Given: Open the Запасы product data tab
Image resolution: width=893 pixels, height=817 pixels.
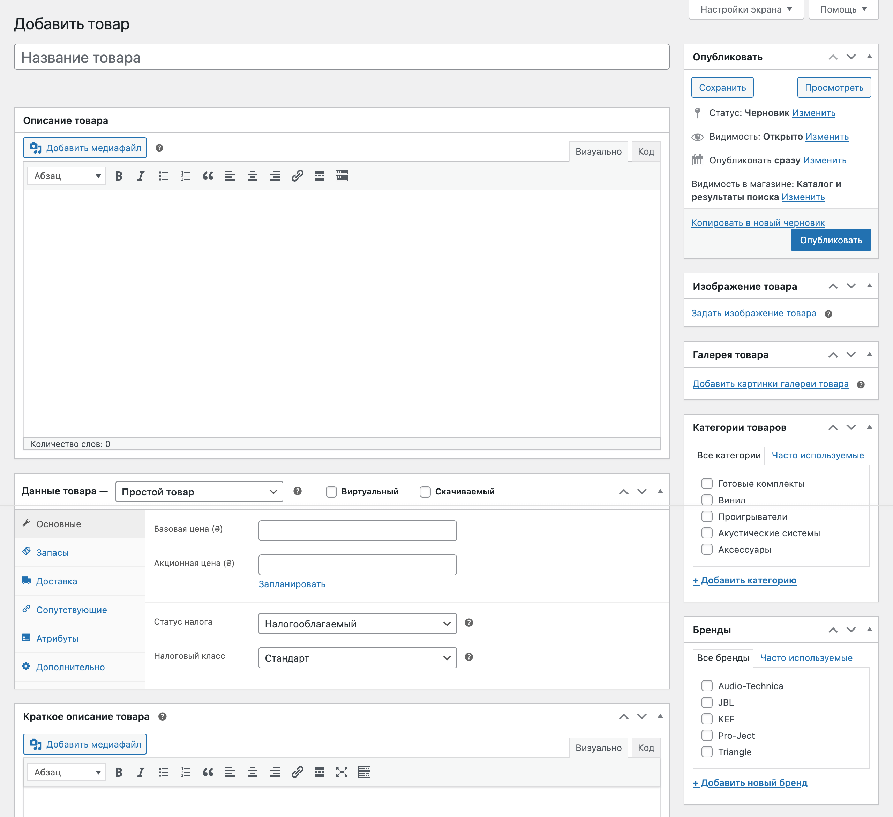Looking at the screenshot, I should (x=80, y=553).
